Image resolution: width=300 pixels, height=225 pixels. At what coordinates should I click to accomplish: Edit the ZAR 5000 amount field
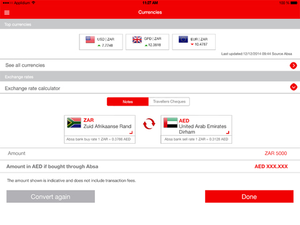[276, 153]
